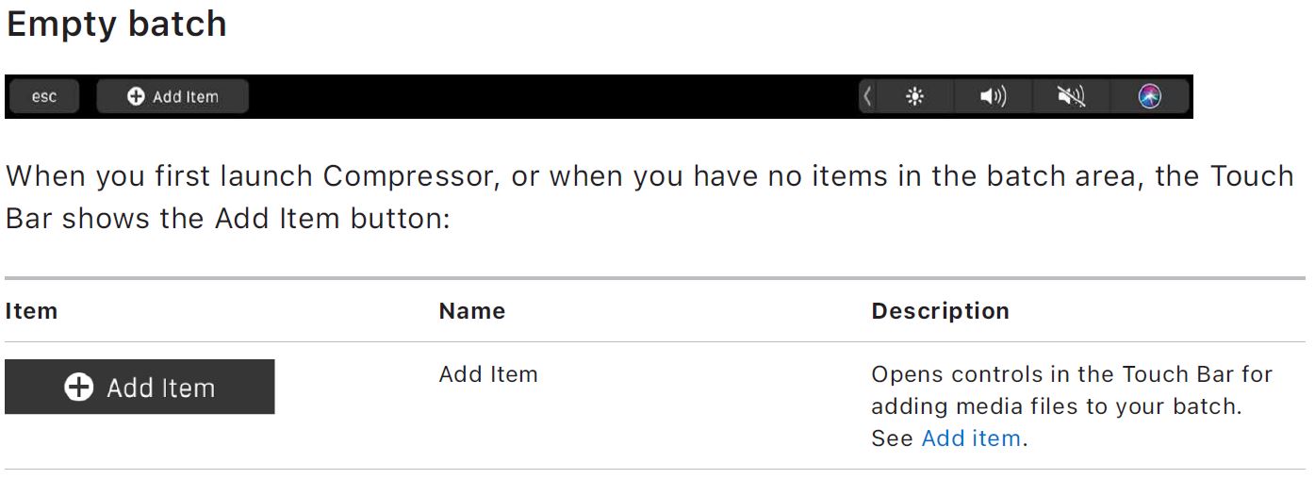
Task: Tap the brightness sun icon
Action: click(914, 96)
